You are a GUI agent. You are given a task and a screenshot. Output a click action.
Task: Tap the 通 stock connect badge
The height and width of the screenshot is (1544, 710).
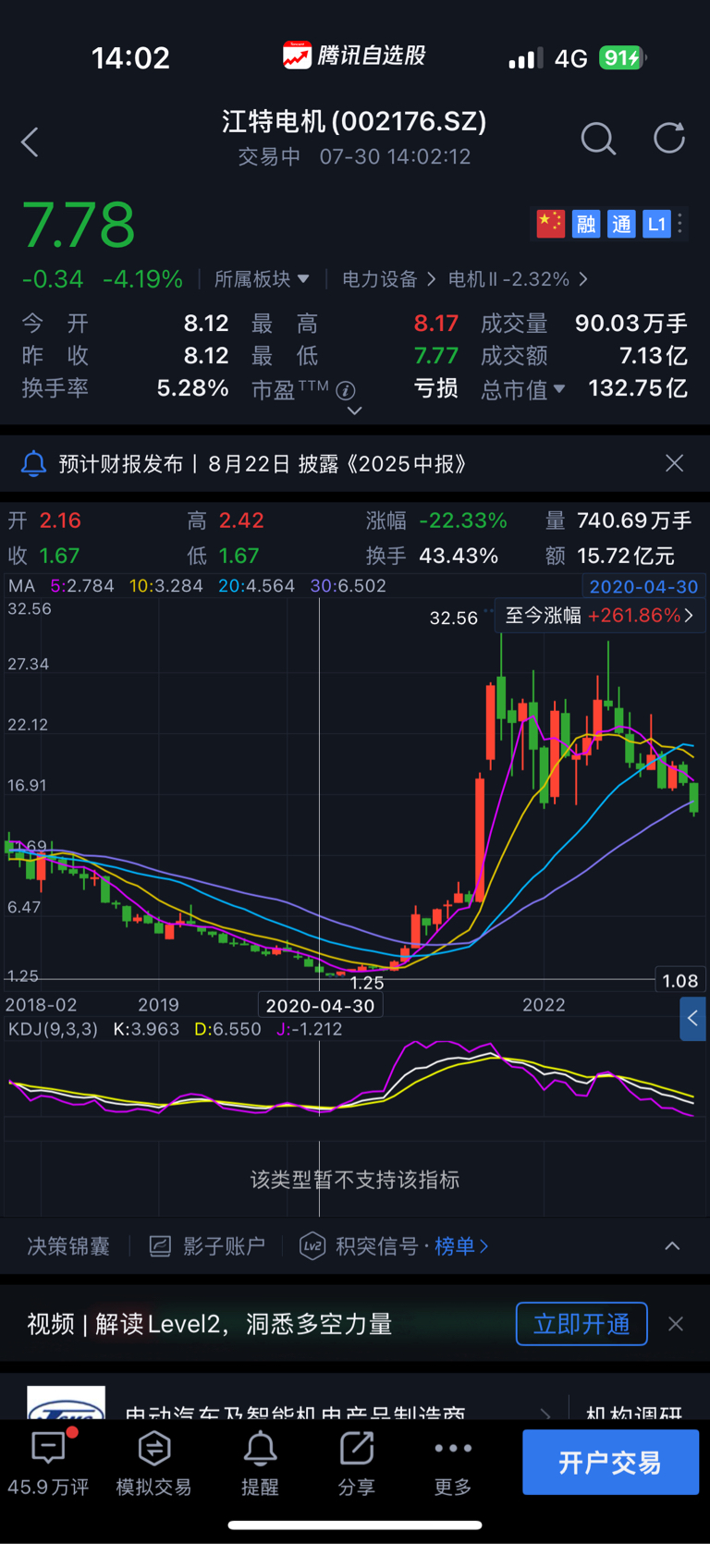click(621, 224)
